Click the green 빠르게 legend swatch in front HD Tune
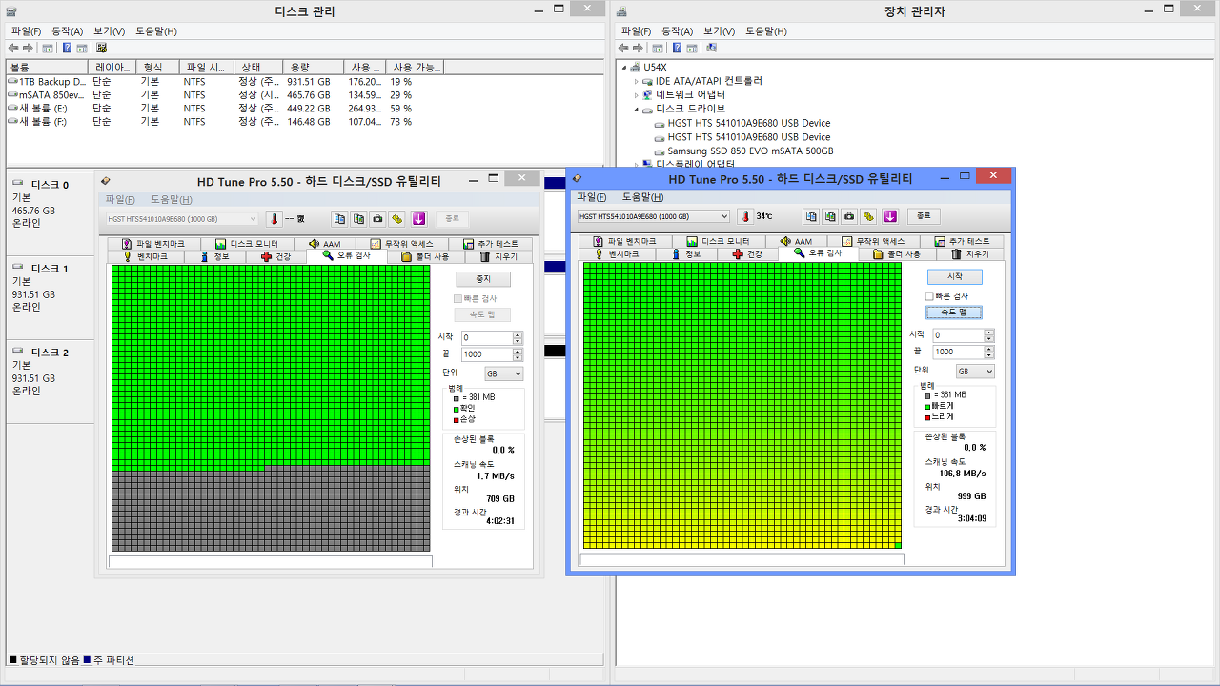1220x686 pixels. pyautogui.click(x=927, y=406)
